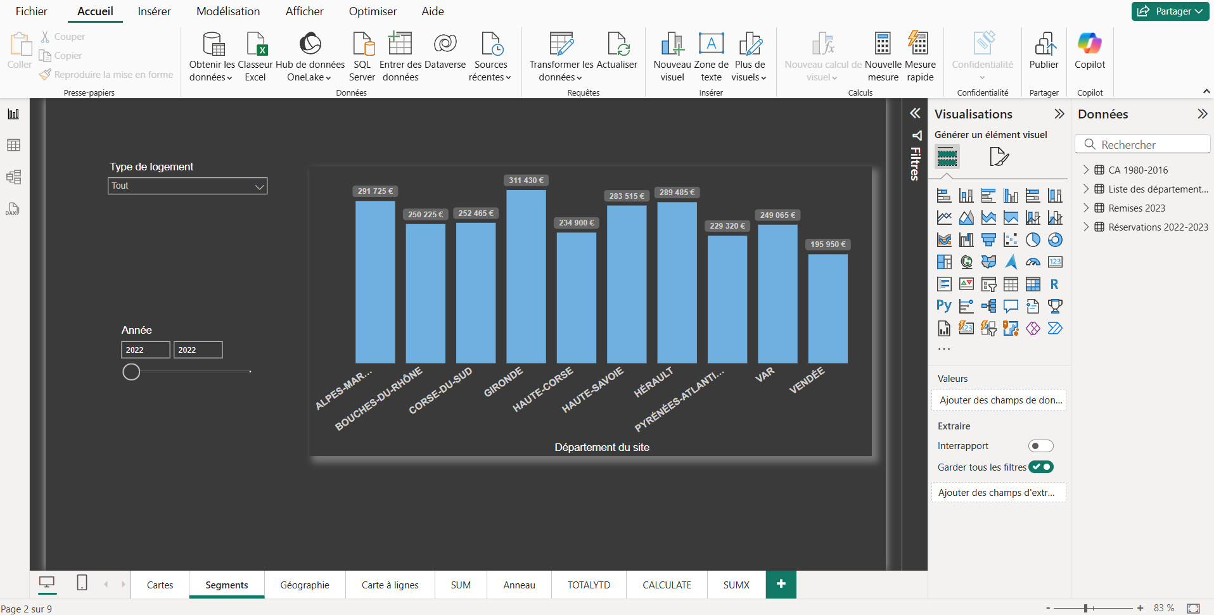Open the Format visual paintbrush tab
This screenshot has height=615, width=1214.
click(x=999, y=156)
